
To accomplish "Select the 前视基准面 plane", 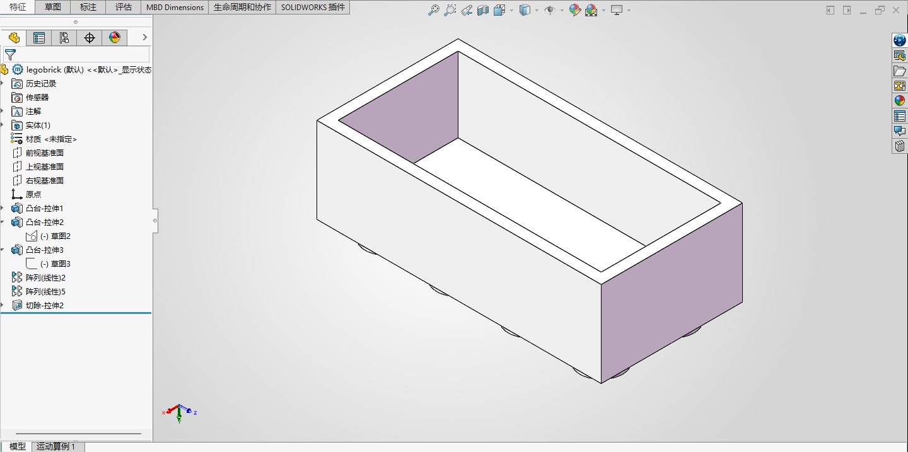I will click(38, 153).
